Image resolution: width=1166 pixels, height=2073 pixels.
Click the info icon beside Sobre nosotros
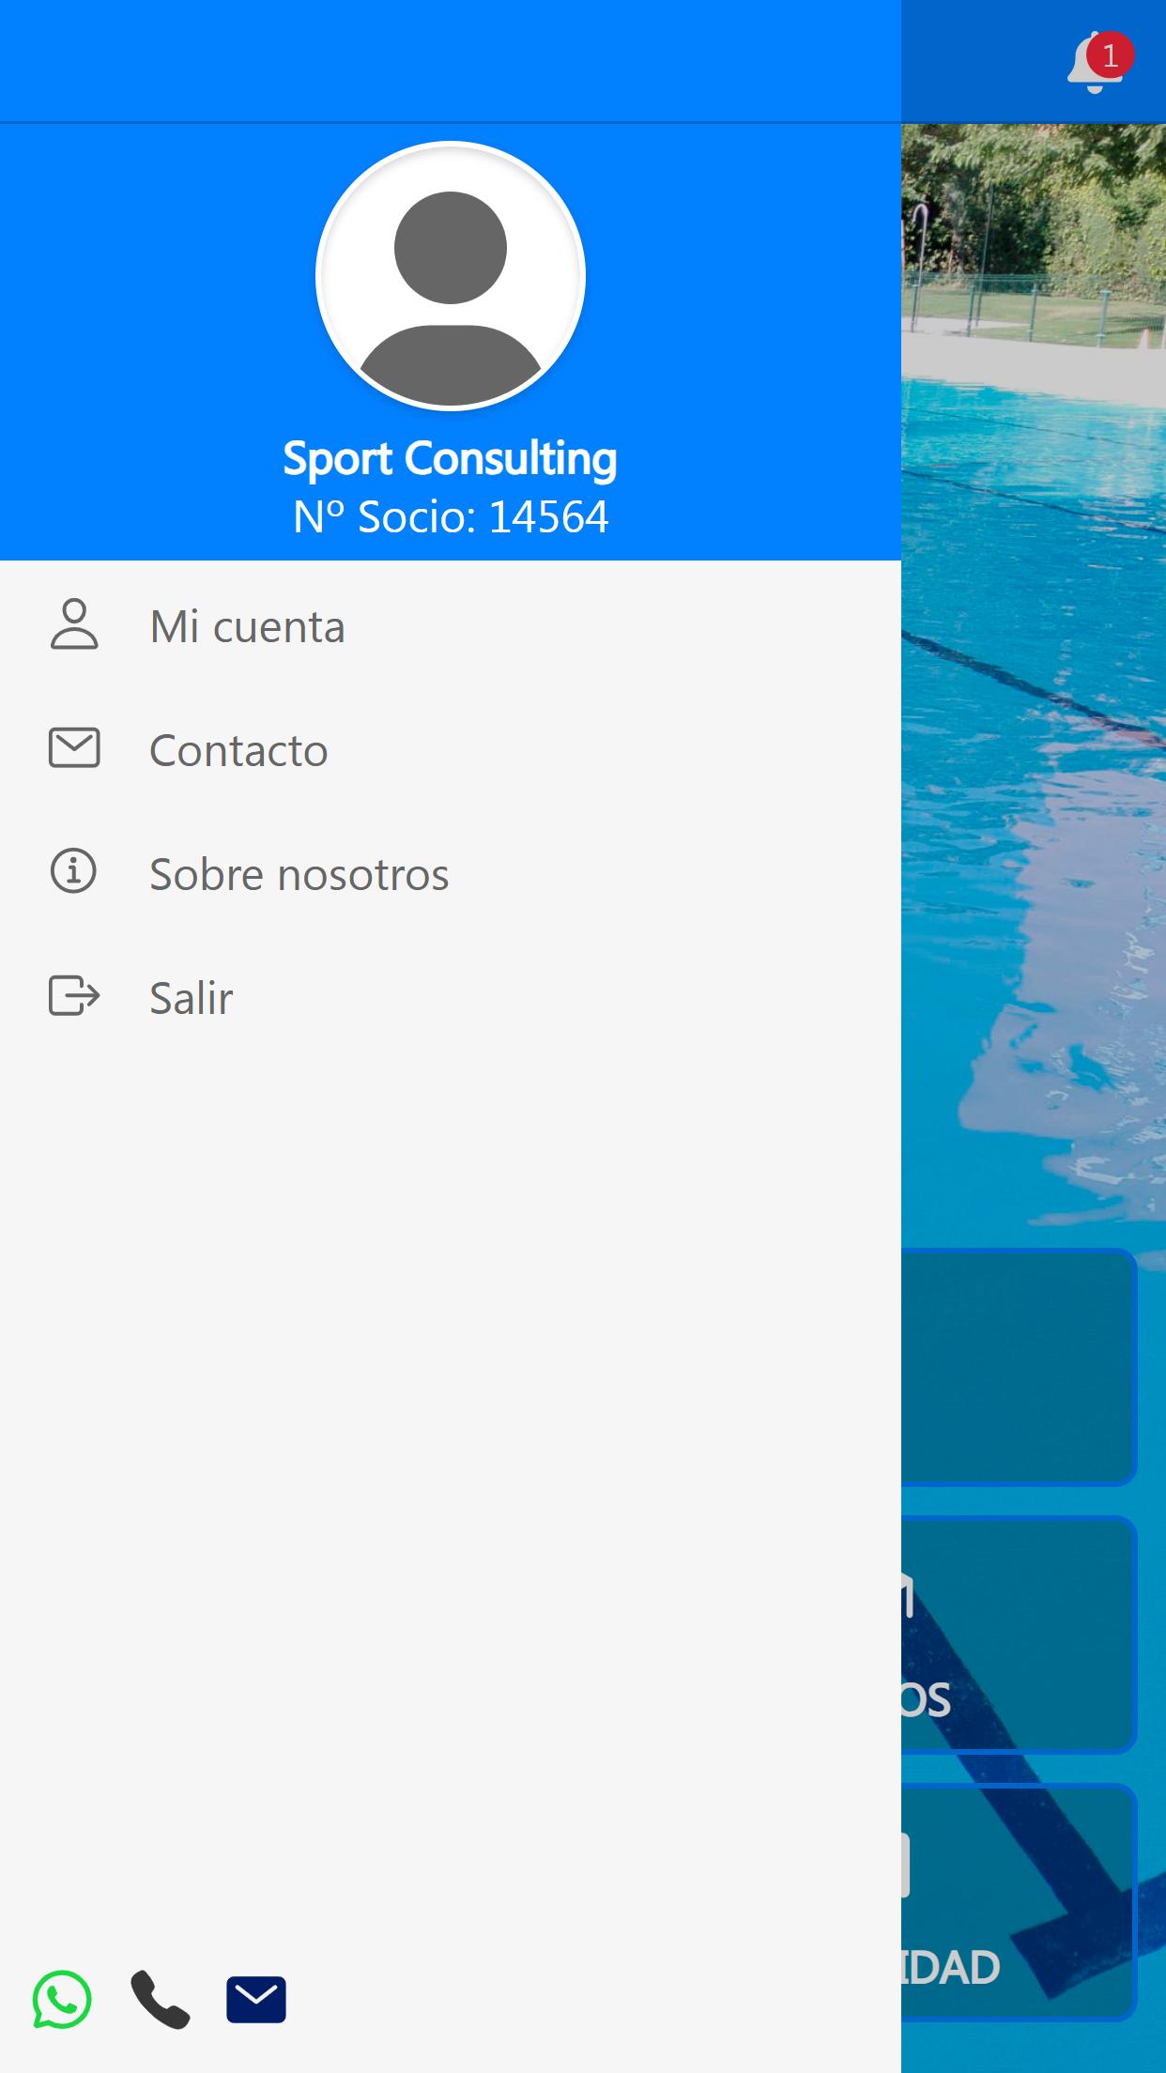click(73, 871)
